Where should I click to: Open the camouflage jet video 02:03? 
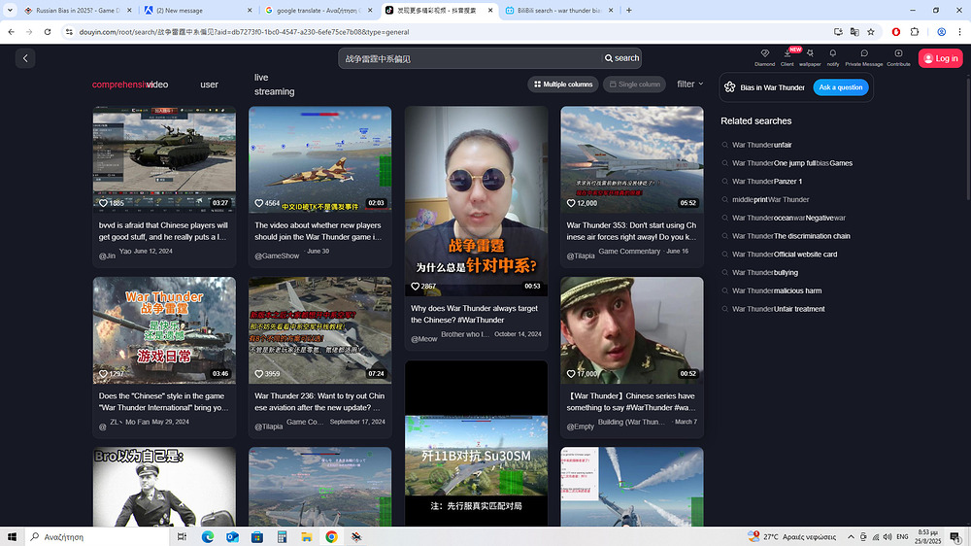[320, 159]
